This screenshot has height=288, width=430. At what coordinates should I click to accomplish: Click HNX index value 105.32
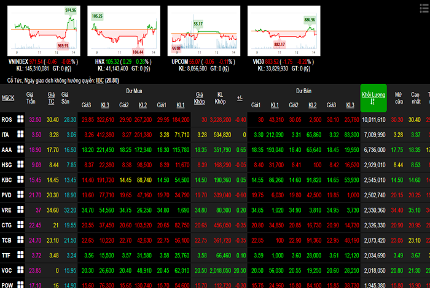click(x=112, y=61)
